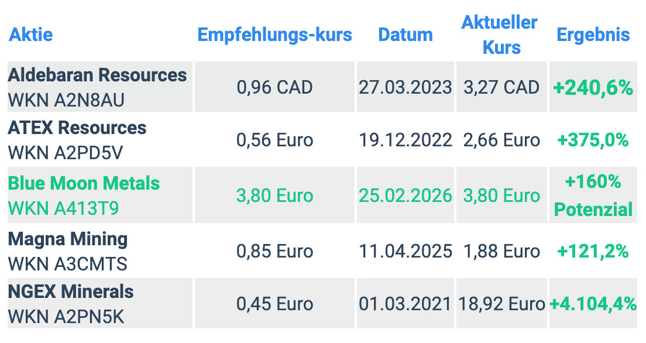Click the 0,96 CAD recommendation price

coord(274,88)
